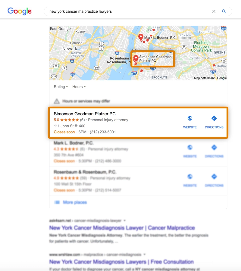The height and width of the screenshot is (271, 241).
Task: Open Simonson Goodman Platzer website globe icon
Action: pos(190,119)
